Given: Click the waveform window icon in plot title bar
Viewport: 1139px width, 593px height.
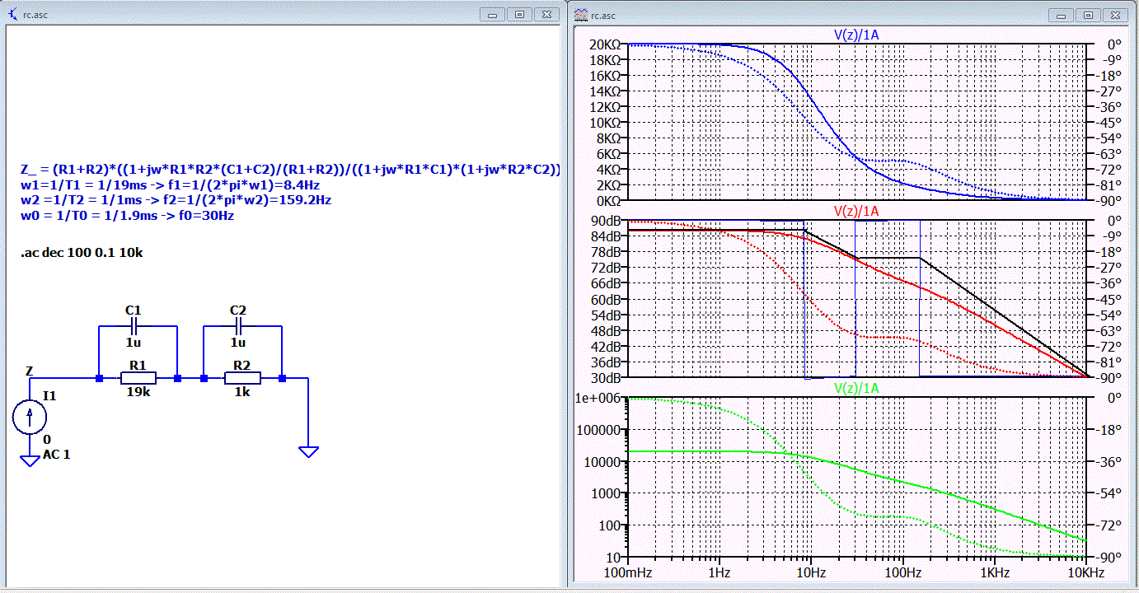Looking at the screenshot, I should click(x=581, y=15).
